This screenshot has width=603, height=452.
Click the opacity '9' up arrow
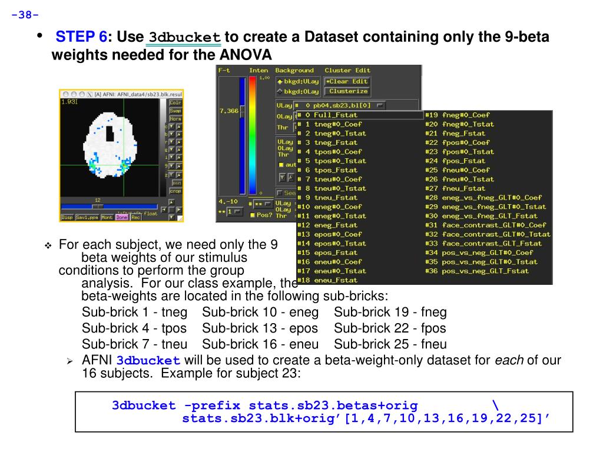(x=179, y=166)
